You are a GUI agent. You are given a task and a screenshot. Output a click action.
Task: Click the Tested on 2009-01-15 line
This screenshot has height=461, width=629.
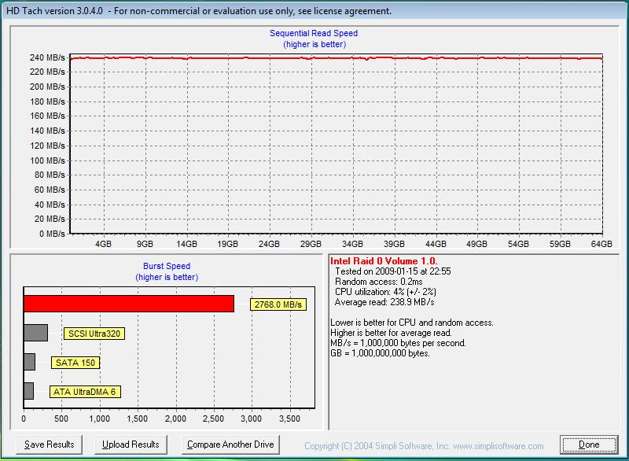point(392,271)
